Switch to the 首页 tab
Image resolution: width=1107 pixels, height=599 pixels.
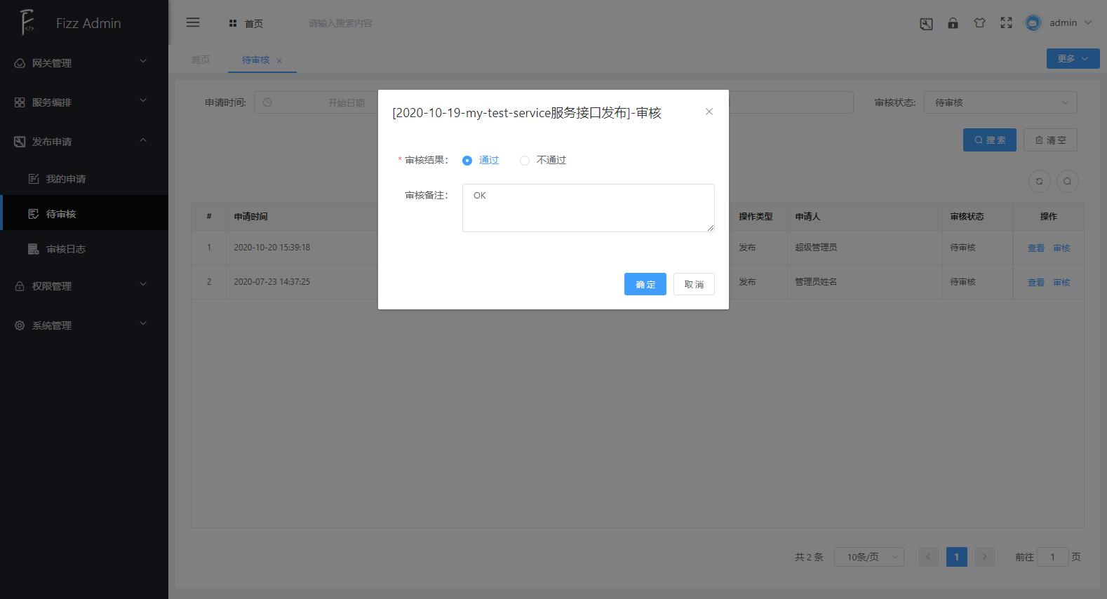[201, 60]
